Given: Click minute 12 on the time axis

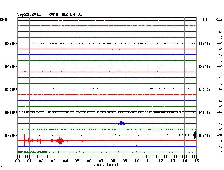Looking at the screenshot, I should click(161, 161).
